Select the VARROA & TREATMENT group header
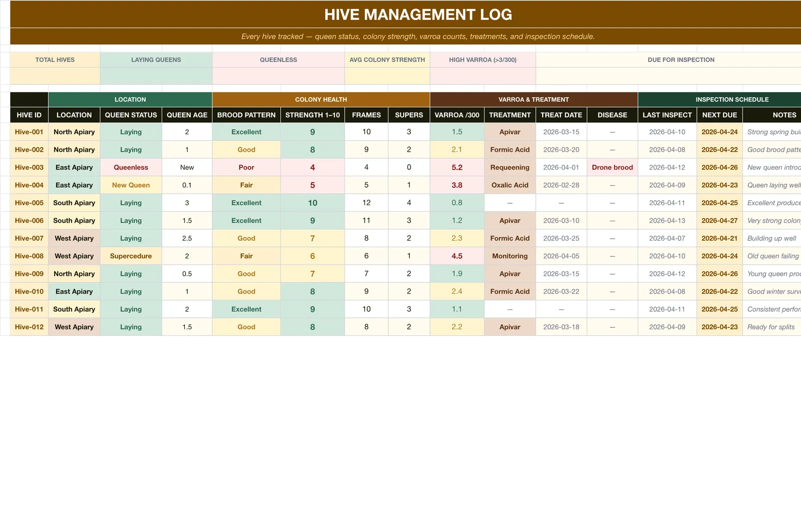Viewport: 801px width, 515px height. pos(534,100)
